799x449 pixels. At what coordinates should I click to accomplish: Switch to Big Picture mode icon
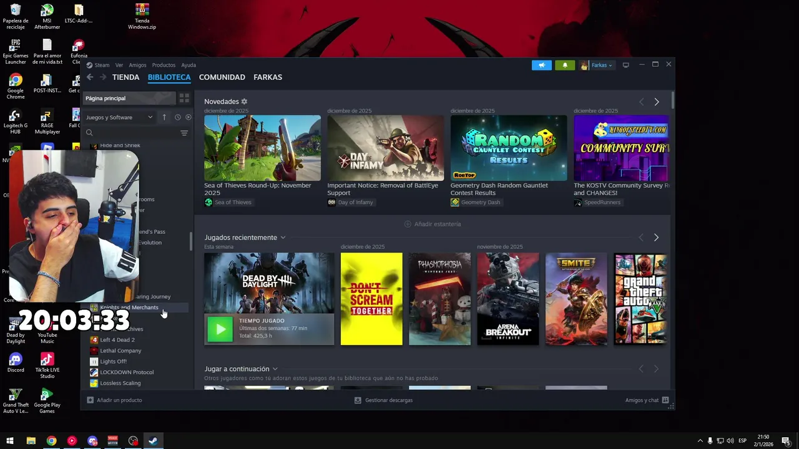625,65
